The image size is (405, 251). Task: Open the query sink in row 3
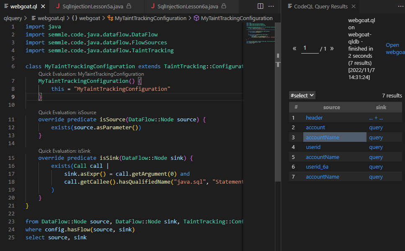376,138
